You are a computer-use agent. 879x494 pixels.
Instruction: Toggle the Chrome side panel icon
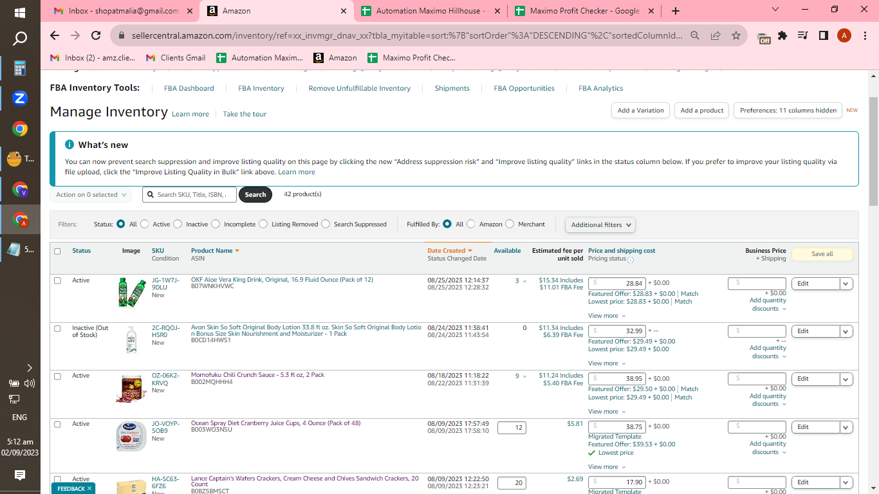pos(823,36)
